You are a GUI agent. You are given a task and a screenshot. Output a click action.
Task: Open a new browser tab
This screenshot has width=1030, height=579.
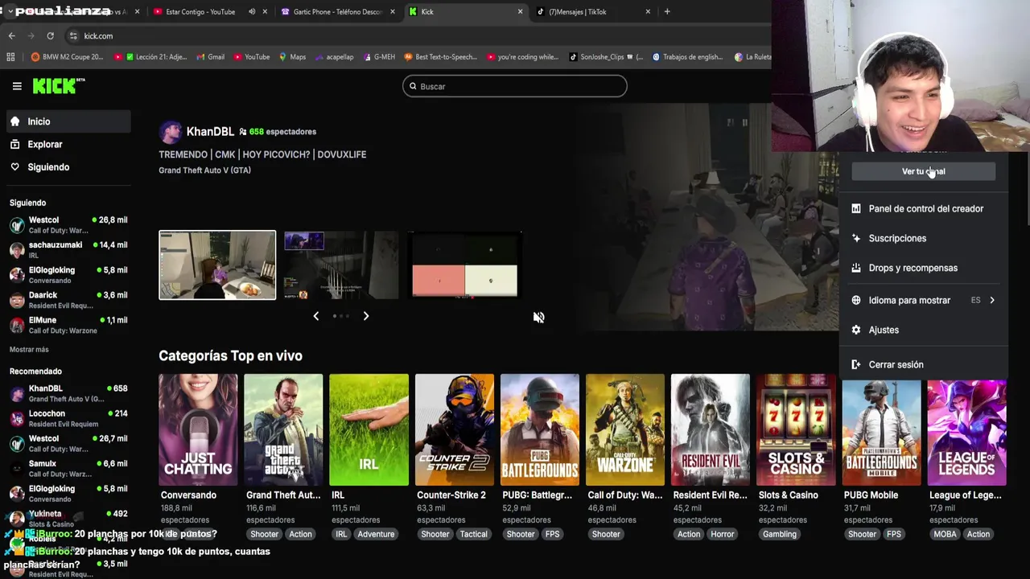(x=667, y=11)
